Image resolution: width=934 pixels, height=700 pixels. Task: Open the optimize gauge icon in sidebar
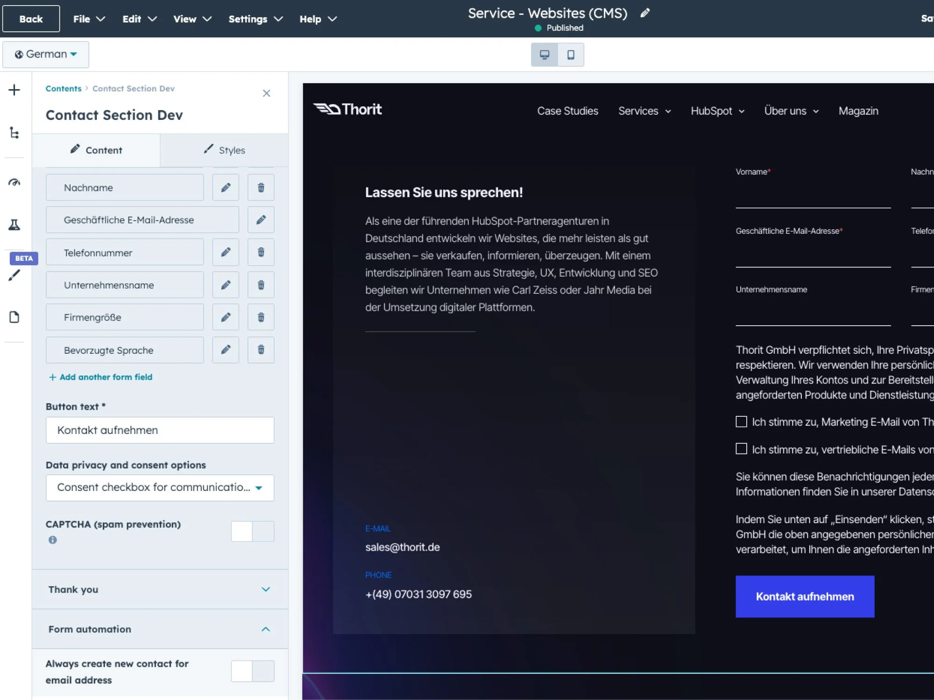14,182
